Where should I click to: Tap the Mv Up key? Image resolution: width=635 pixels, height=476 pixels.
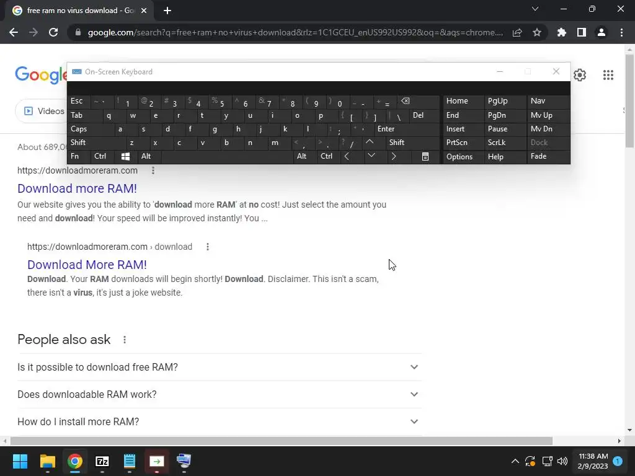(x=548, y=115)
